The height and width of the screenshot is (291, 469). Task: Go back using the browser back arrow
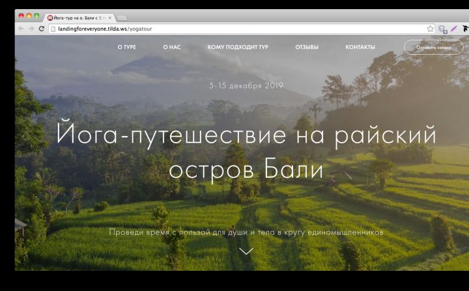tap(21, 29)
